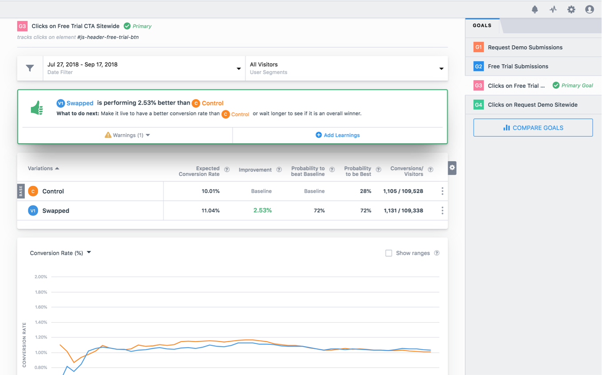Click the plus icon beside Add Learnings
The image size is (602, 375).
(x=319, y=135)
